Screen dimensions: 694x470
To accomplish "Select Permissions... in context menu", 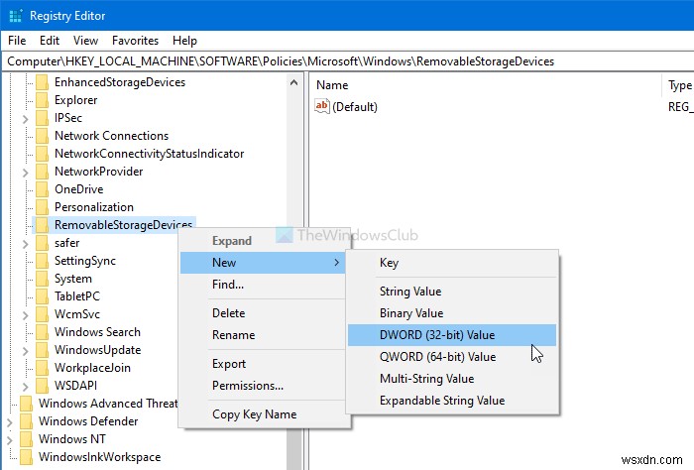I will click(x=263, y=386).
